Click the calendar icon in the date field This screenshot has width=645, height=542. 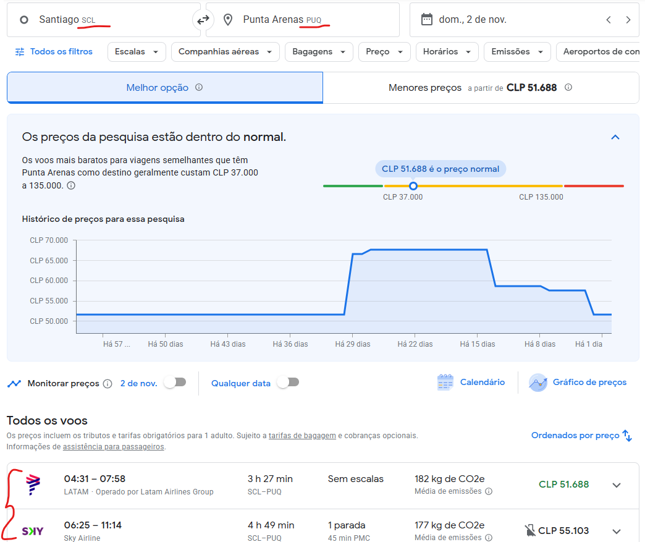pyautogui.click(x=426, y=20)
